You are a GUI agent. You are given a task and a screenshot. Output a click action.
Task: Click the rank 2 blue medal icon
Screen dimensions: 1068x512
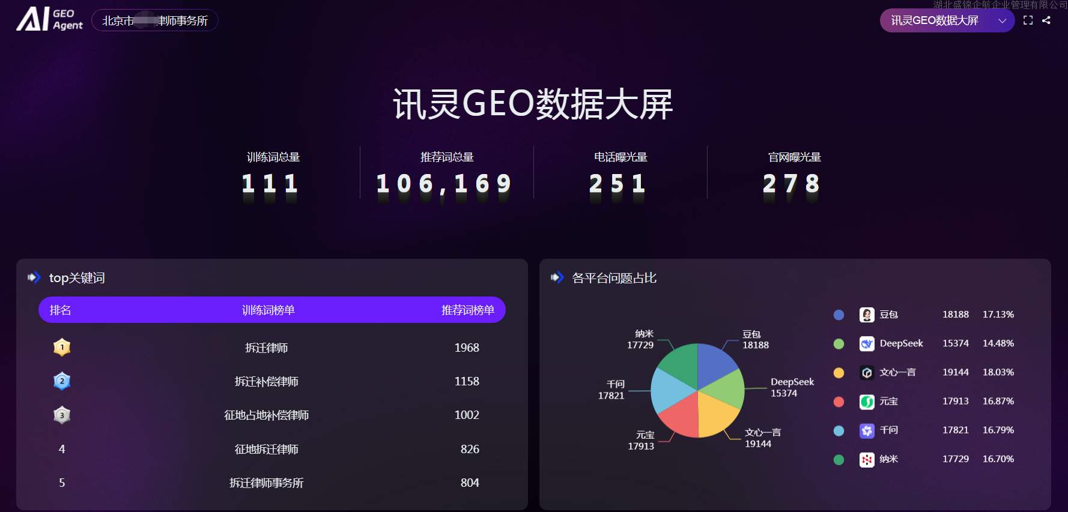pyautogui.click(x=62, y=381)
